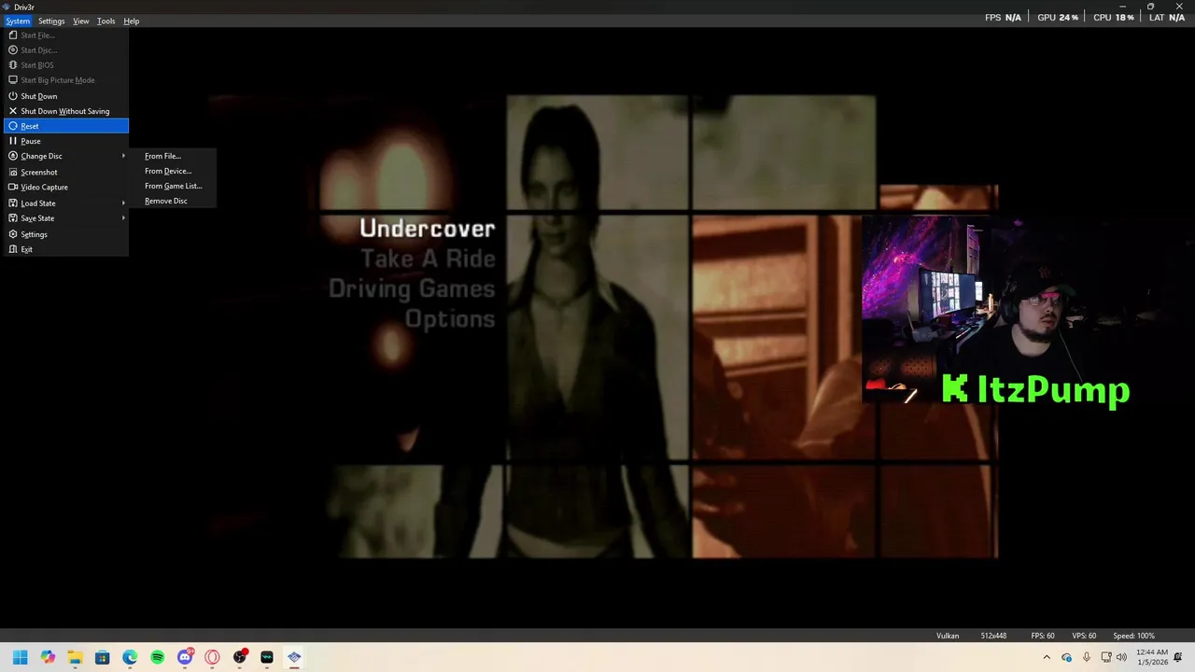Open Discord taskbar icon
Image resolution: width=1195 pixels, height=672 pixels.
(x=185, y=657)
